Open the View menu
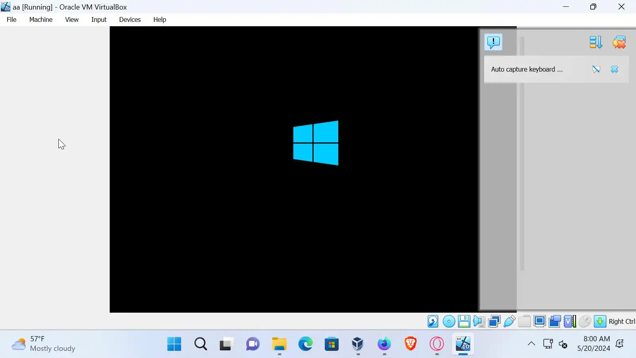The image size is (636, 358). (72, 19)
